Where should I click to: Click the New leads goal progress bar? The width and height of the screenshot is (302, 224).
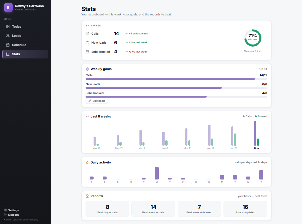point(176,88)
